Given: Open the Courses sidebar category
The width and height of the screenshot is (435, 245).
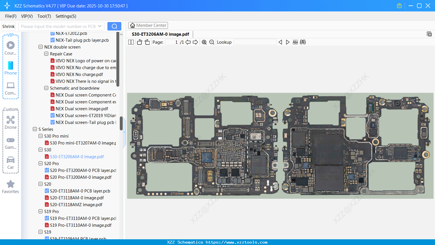Looking at the screenshot, I should (x=11, y=48).
